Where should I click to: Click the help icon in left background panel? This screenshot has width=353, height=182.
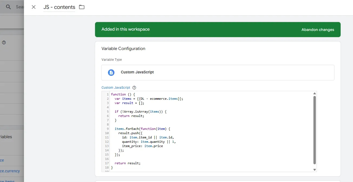[x=4, y=42]
